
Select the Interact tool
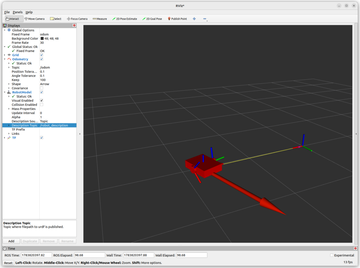click(x=14, y=19)
